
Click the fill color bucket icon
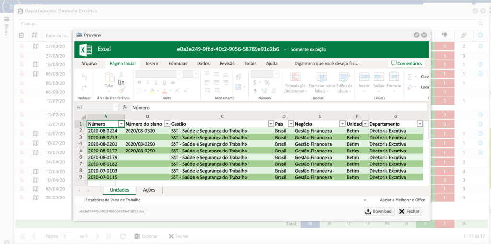point(152,91)
